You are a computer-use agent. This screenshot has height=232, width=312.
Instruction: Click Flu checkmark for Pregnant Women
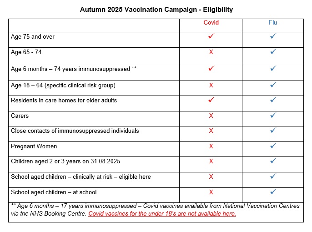point(273,146)
